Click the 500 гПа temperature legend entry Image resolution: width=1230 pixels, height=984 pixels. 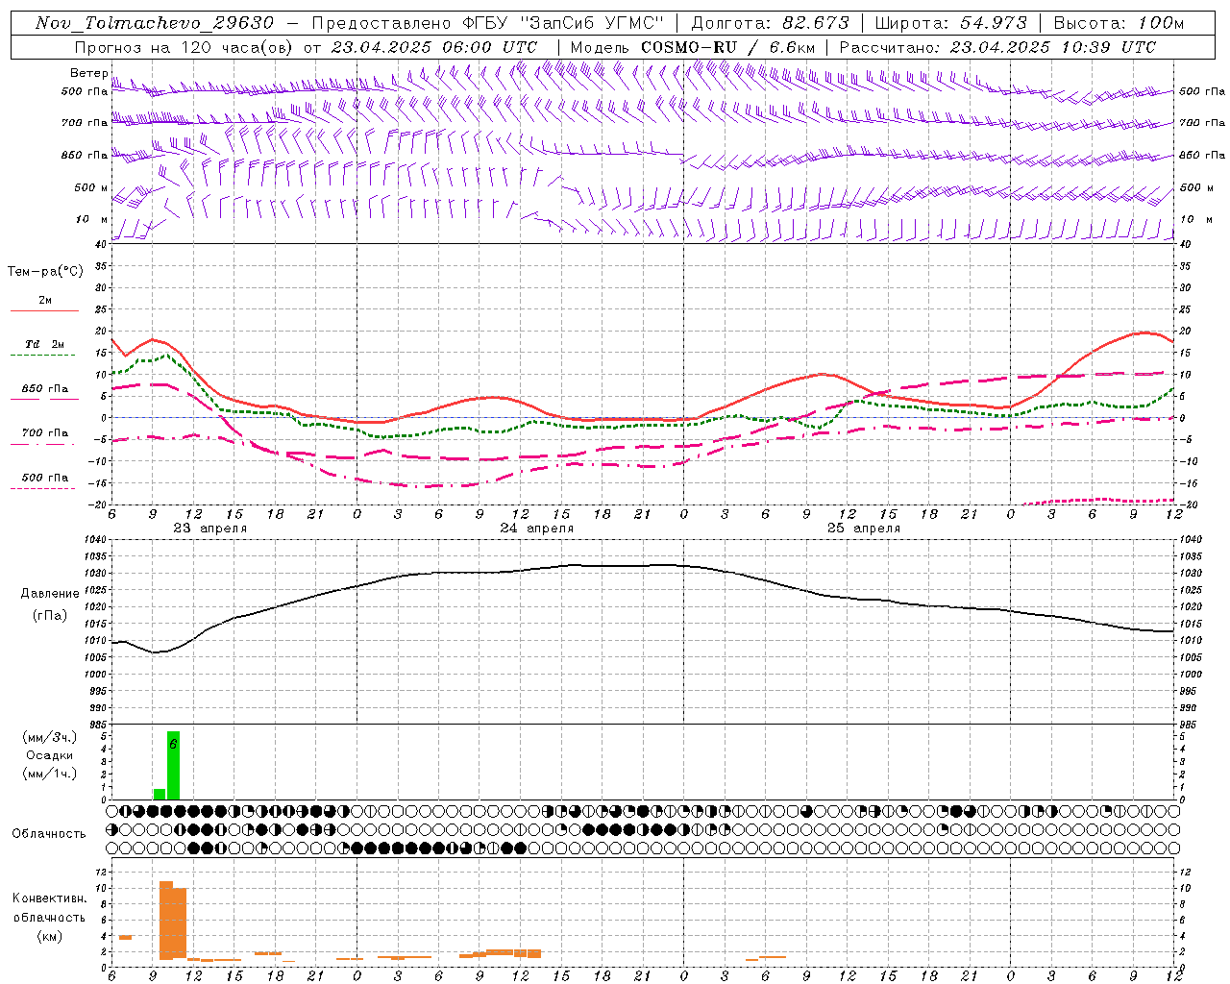point(45,478)
